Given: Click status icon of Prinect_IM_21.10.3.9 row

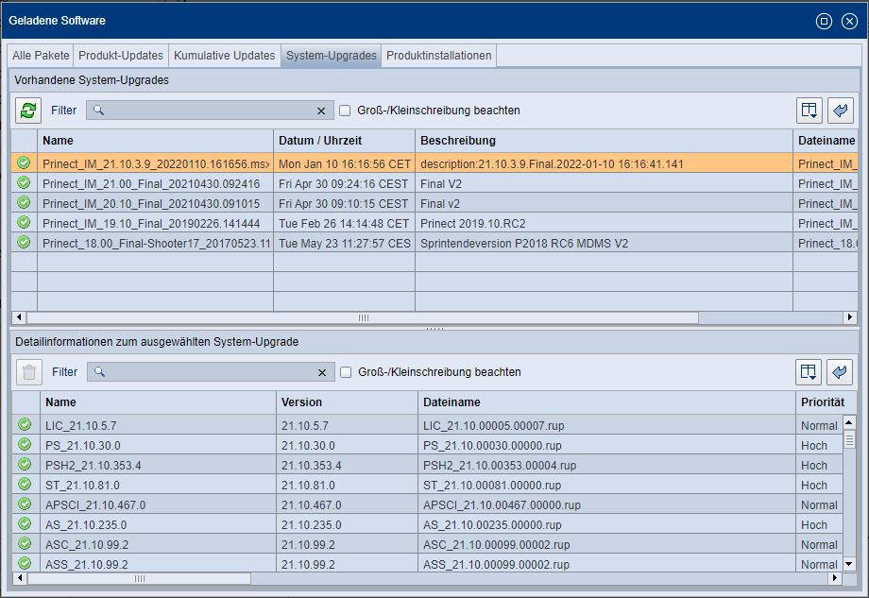Looking at the screenshot, I should [24, 162].
